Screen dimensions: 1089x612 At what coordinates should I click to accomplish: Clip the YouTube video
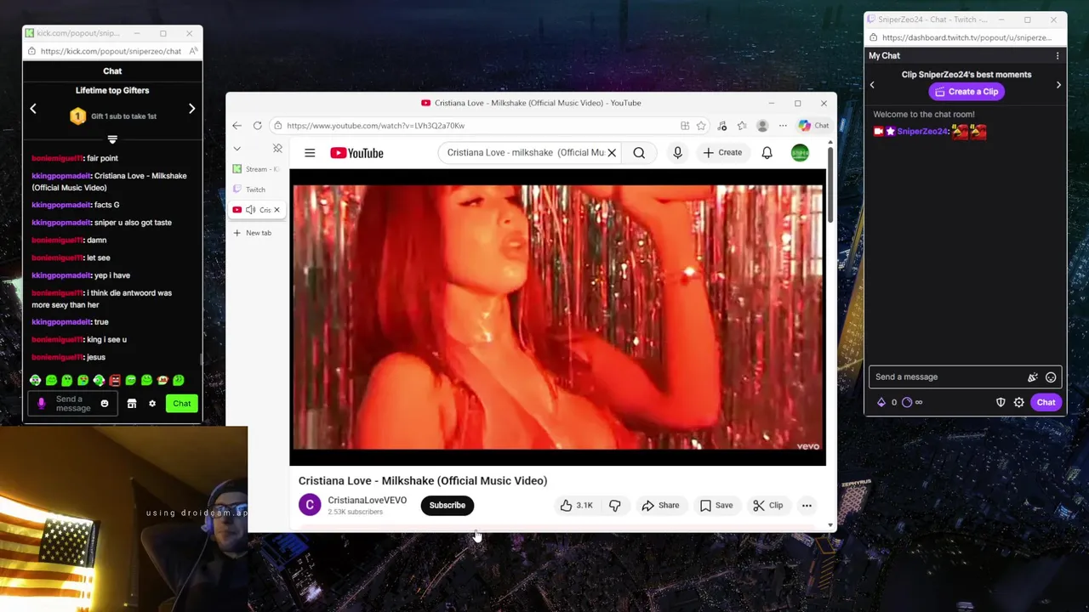coord(768,506)
